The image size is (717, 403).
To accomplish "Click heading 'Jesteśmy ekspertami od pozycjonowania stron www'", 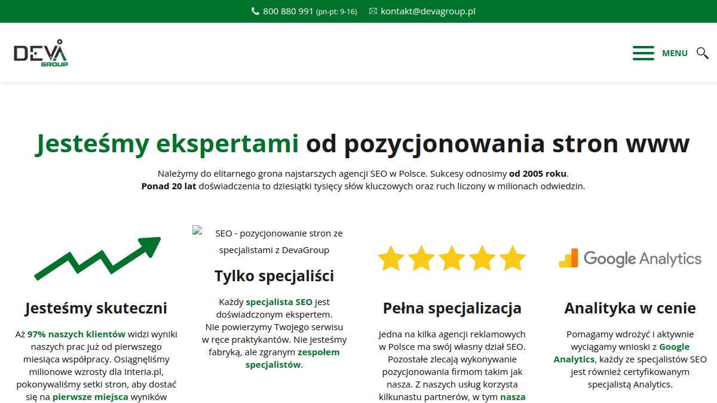I will (362, 144).
